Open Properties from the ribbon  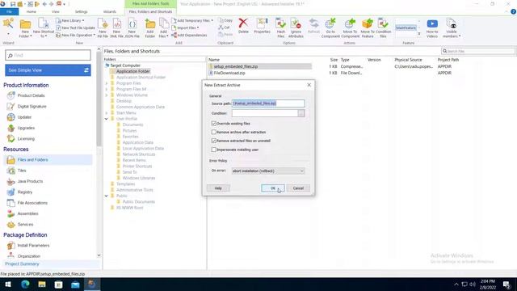pyautogui.click(x=262, y=26)
